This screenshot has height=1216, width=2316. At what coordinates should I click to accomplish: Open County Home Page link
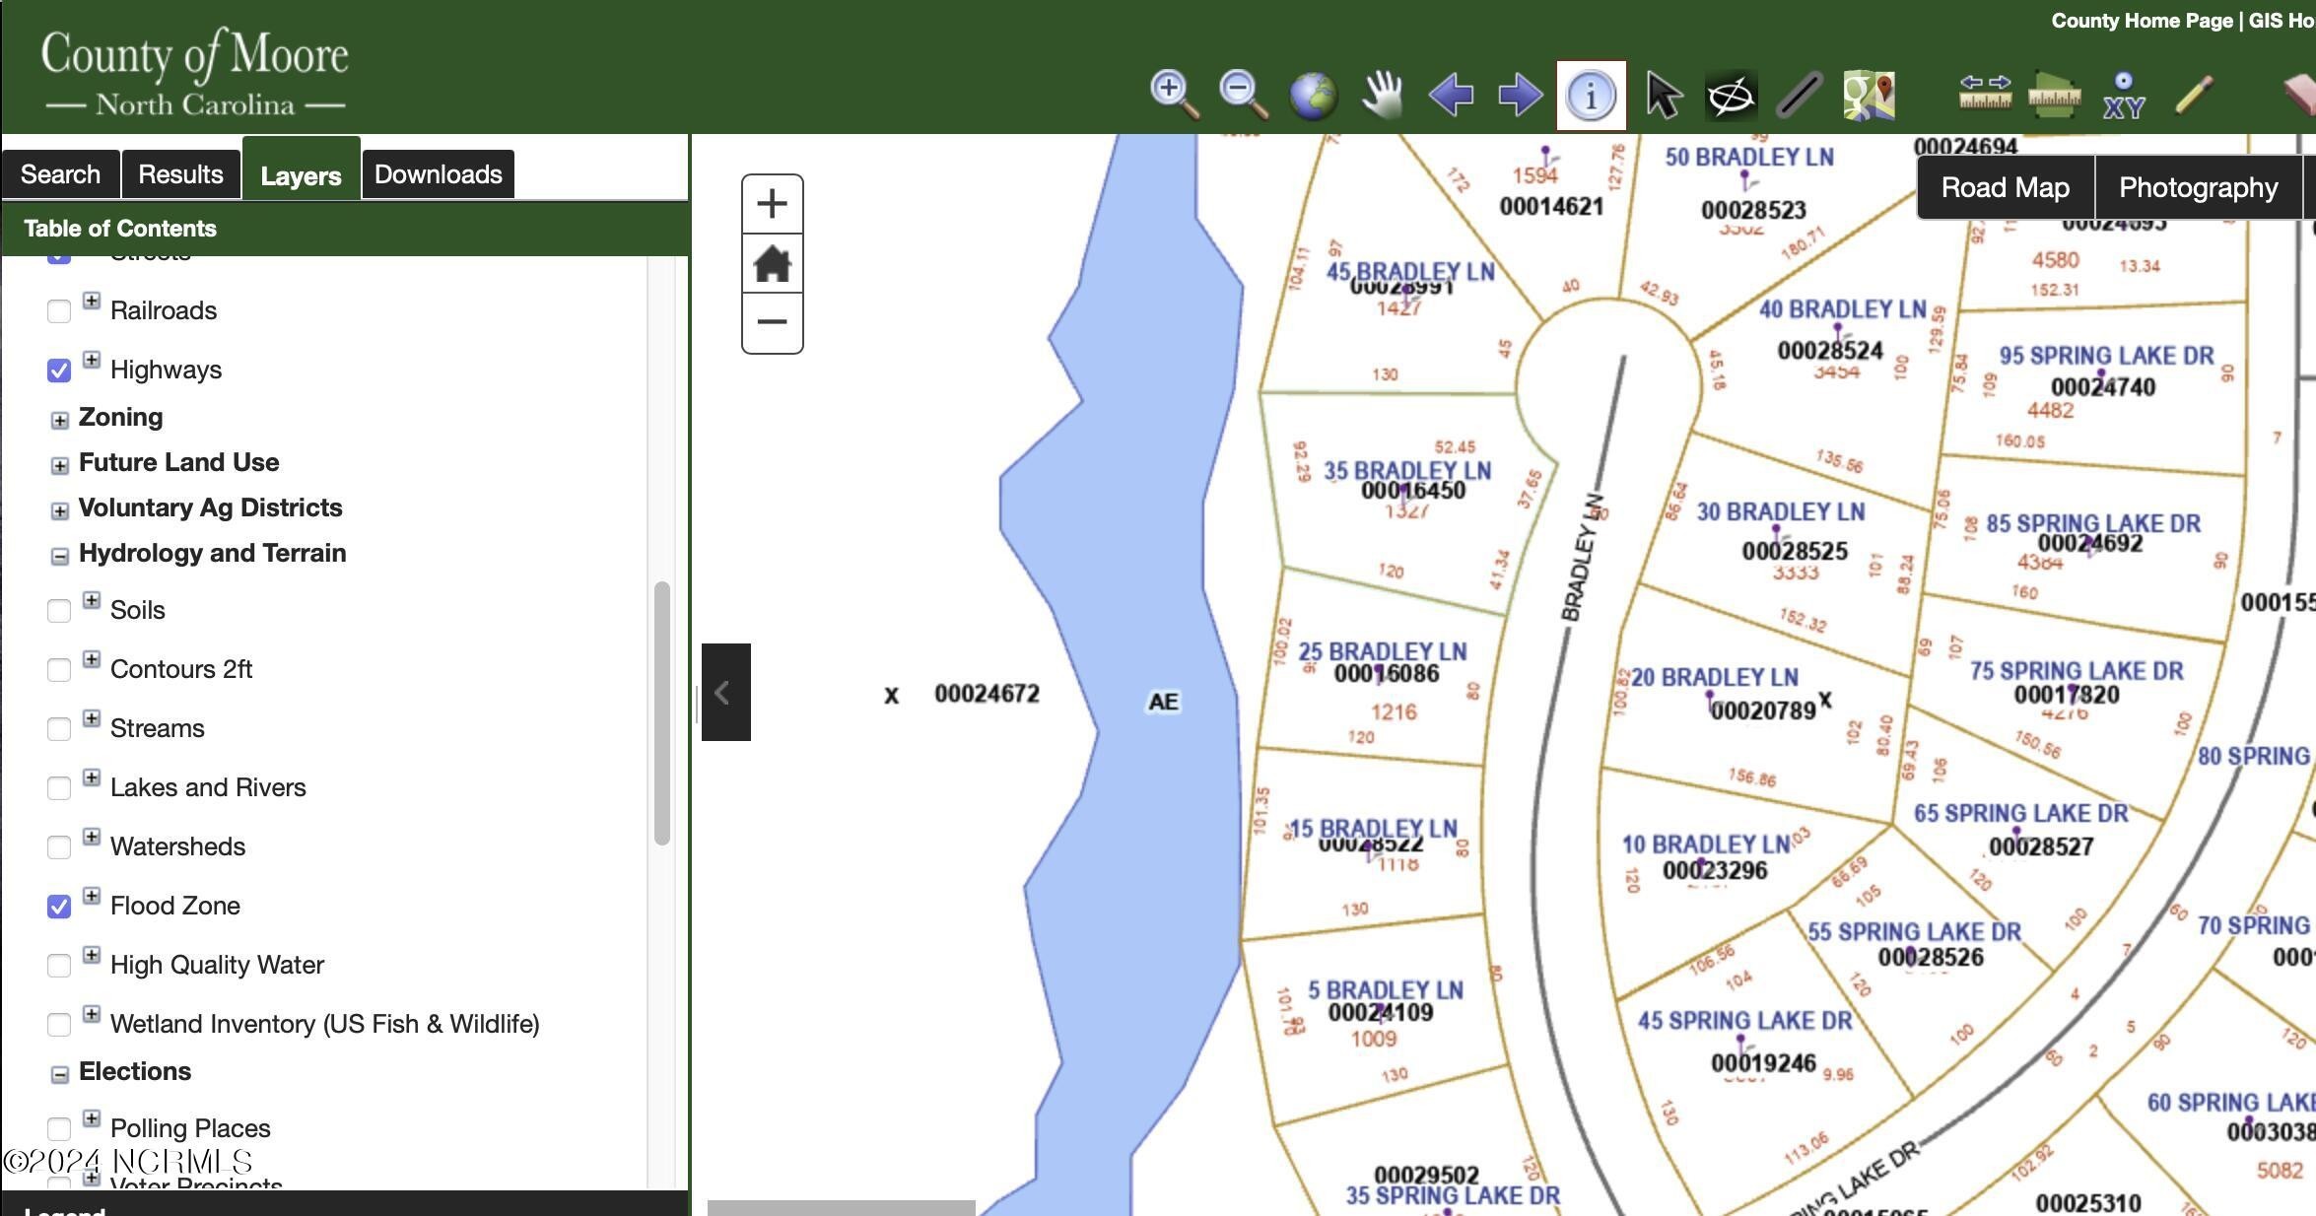2142,21
